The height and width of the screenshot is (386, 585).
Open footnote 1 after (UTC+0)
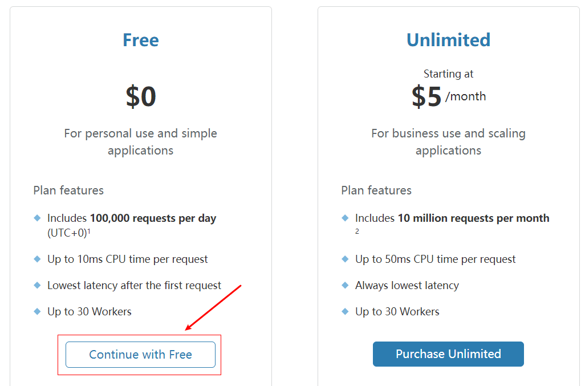tap(90, 231)
